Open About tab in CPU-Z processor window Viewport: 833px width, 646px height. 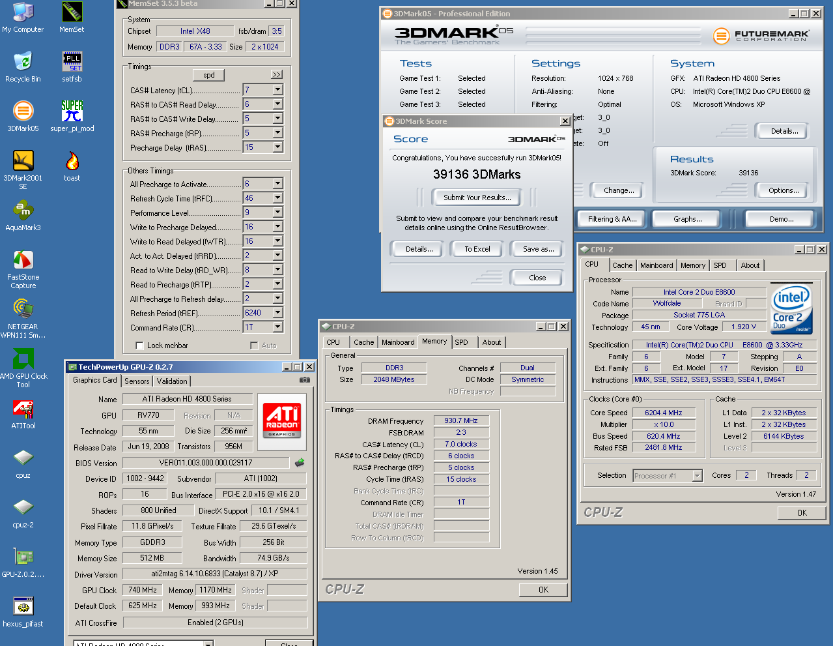point(750,265)
